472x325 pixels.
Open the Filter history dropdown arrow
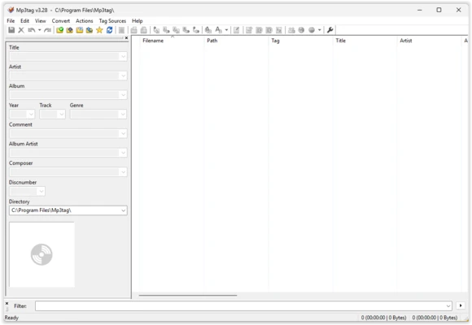tap(448, 306)
